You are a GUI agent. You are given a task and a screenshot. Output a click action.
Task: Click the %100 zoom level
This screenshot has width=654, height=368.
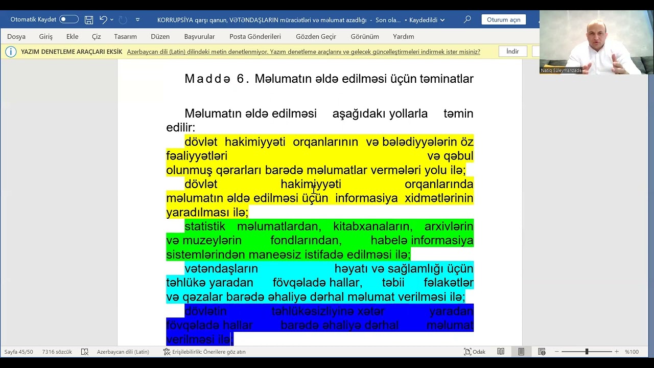(x=632, y=352)
